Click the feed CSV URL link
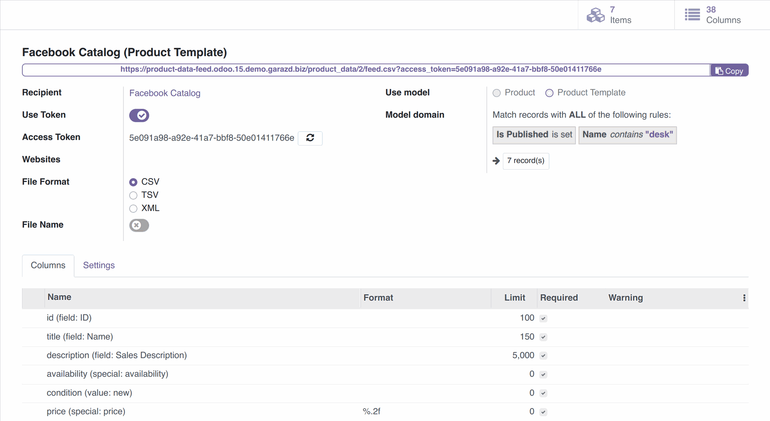The image size is (770, 421). click(x=361, y=69)
